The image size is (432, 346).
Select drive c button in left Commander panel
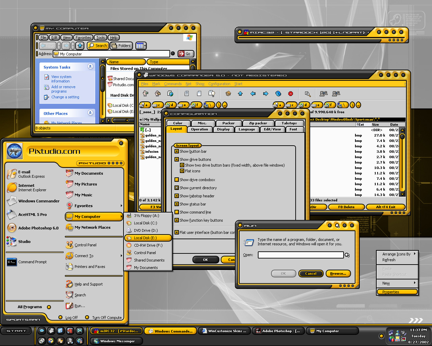click(158, 105)
